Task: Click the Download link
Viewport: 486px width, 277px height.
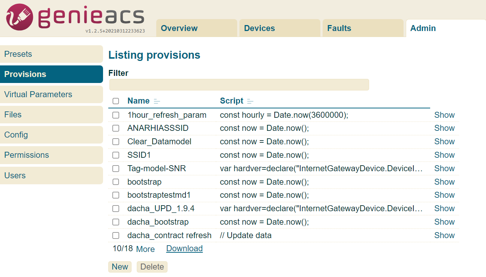Action: [x=184, y=249]
